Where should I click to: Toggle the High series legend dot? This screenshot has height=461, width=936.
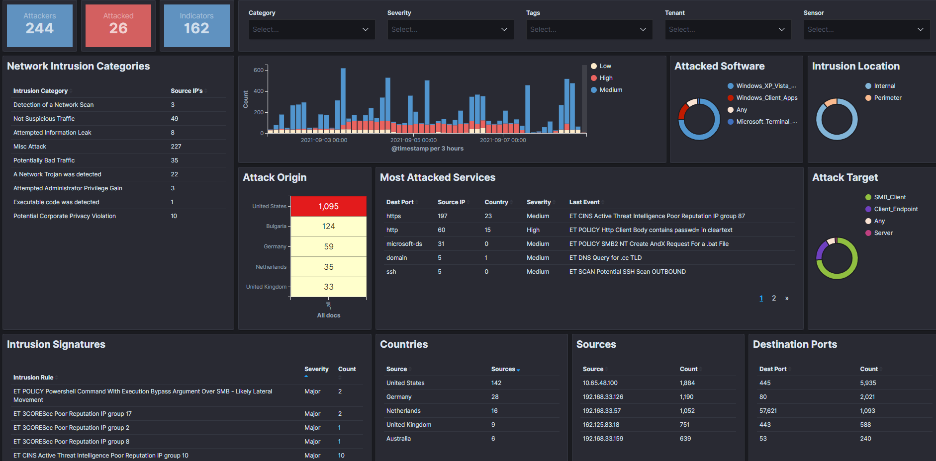coord(594,78)
